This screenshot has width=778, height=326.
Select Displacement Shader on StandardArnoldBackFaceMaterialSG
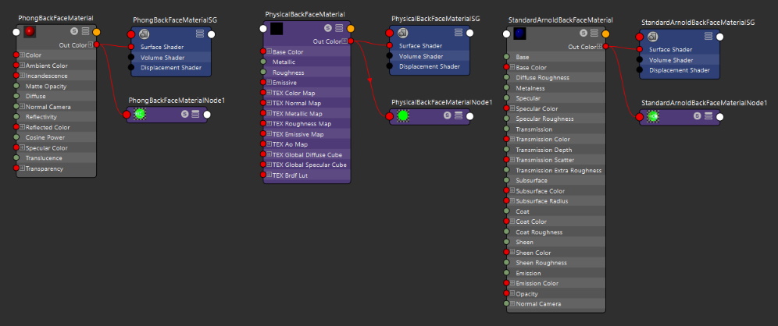(680, 70)
